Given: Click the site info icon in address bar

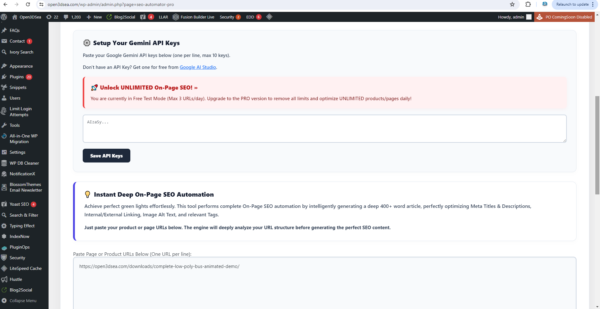Looking at the screenshot, I should 41,4.
